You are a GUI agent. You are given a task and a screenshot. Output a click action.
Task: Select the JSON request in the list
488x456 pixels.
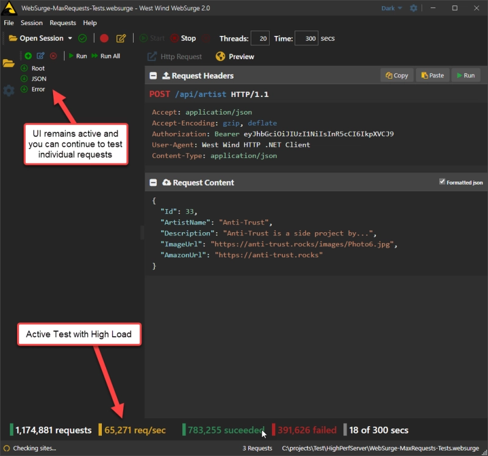click(x=39, y=79)
